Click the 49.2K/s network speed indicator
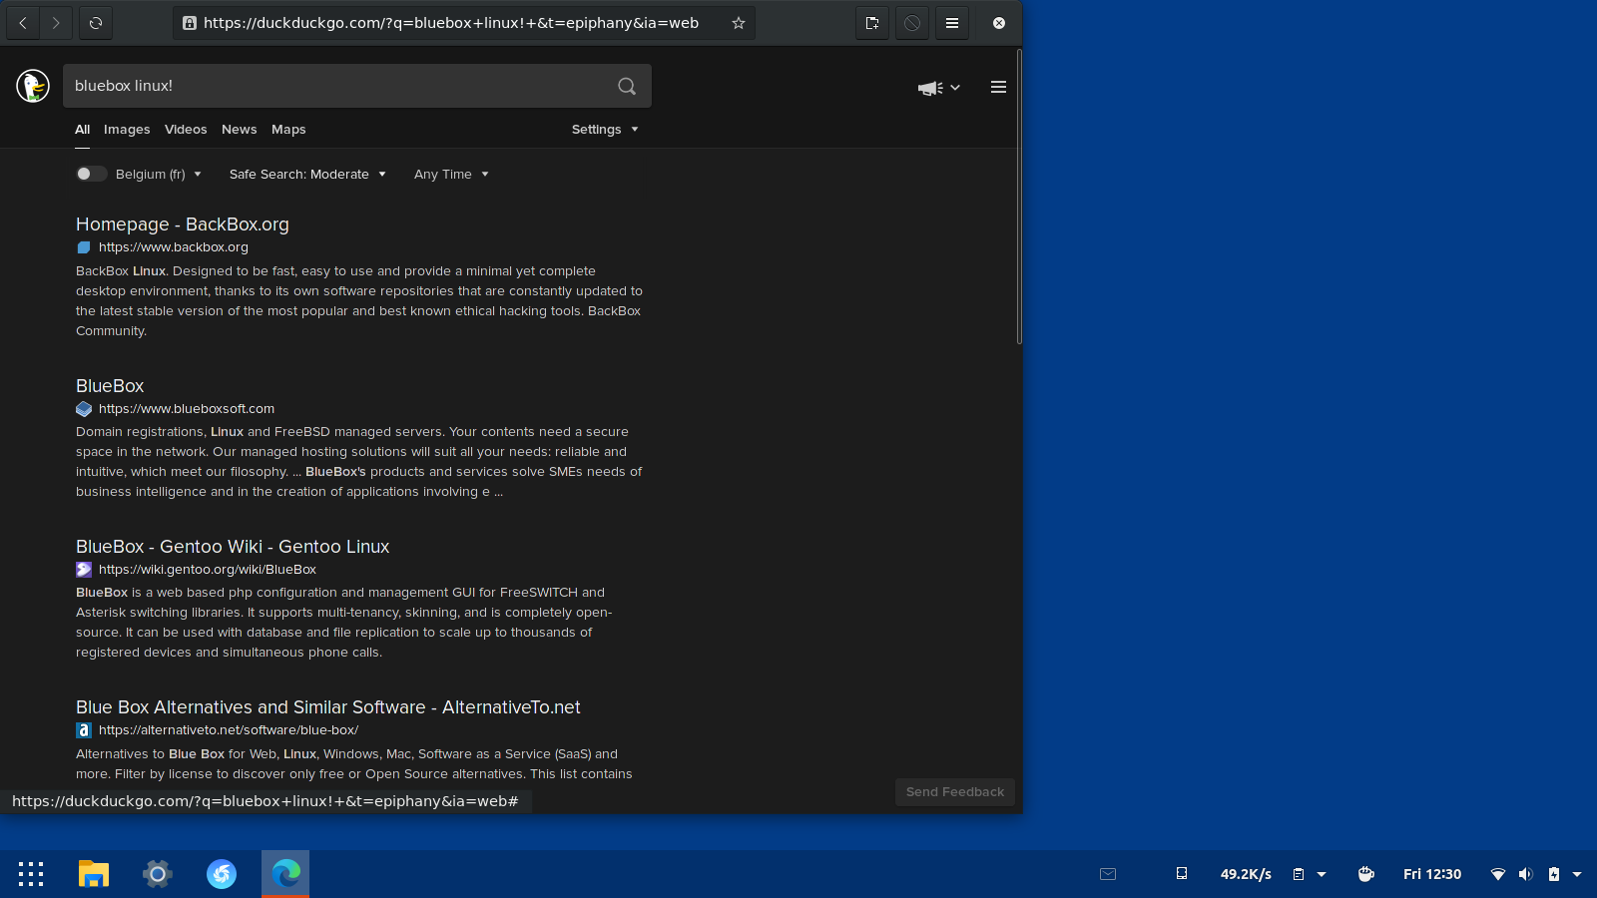 tap(1246, 874)
